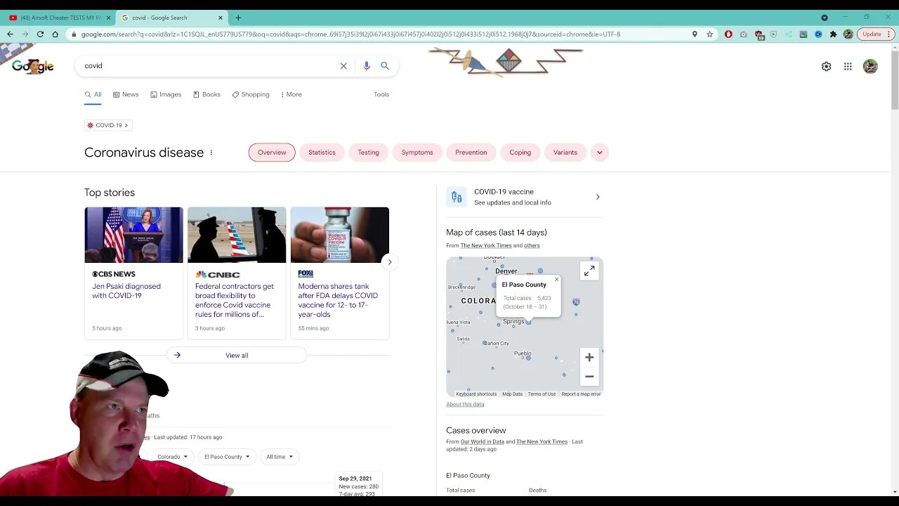Clear the search box with X icon
Screen dimensions: 899x506
343,66
